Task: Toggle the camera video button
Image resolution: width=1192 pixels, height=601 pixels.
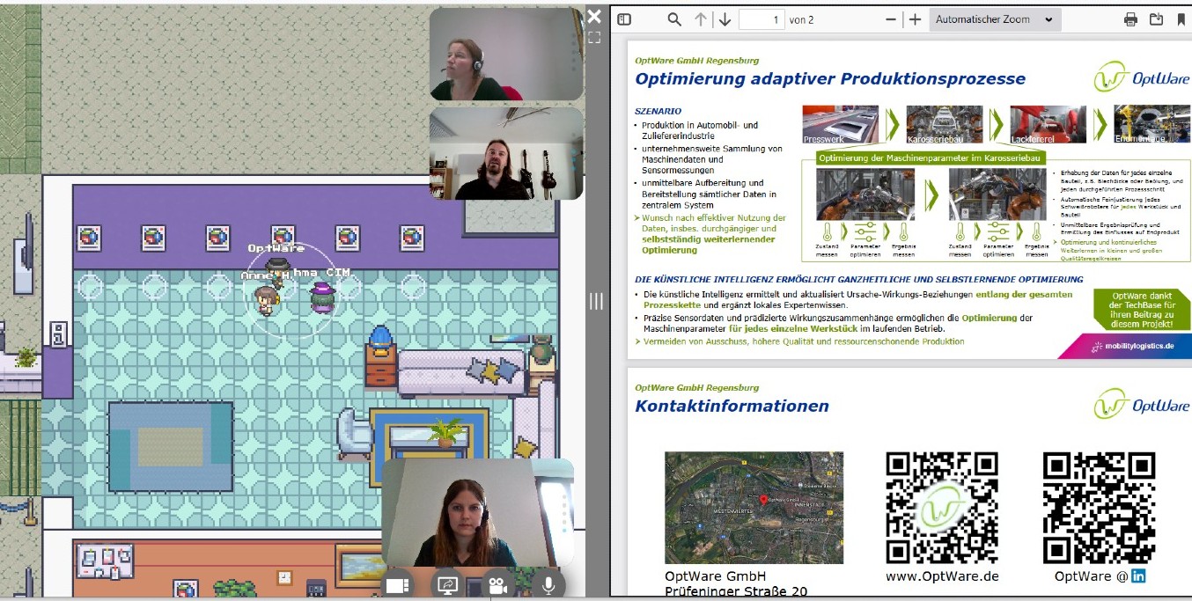Action: point(498,584)
